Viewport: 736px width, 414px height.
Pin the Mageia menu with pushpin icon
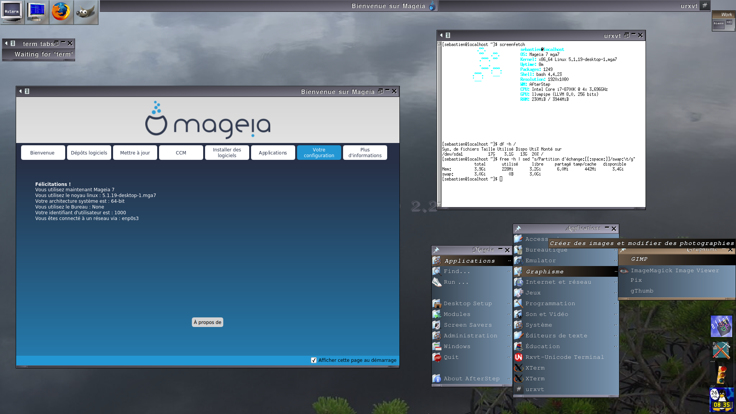[x=436, y=250]
